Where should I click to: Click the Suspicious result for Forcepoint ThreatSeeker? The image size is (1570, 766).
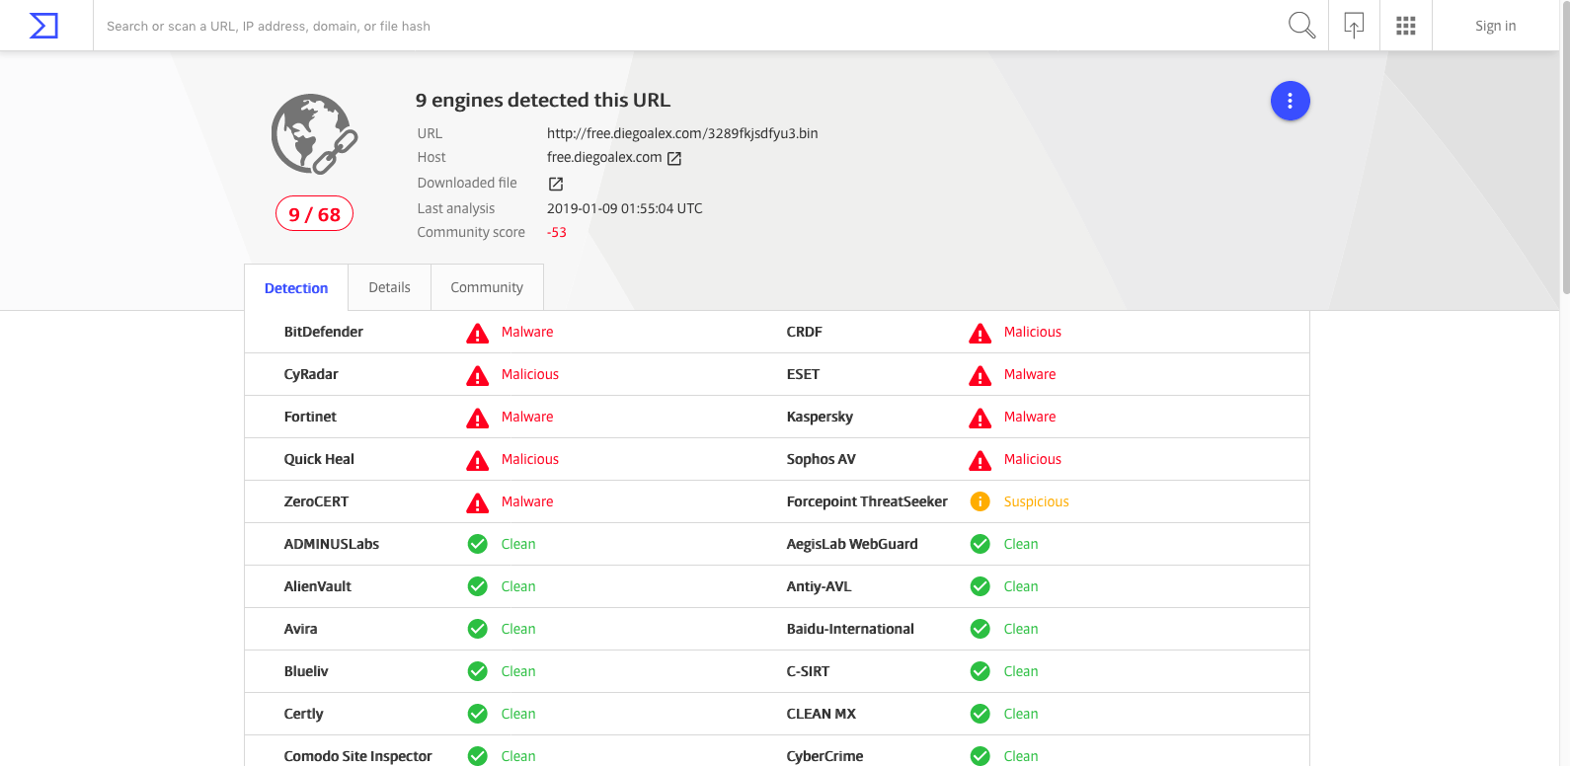click(x=1037, y=501)
